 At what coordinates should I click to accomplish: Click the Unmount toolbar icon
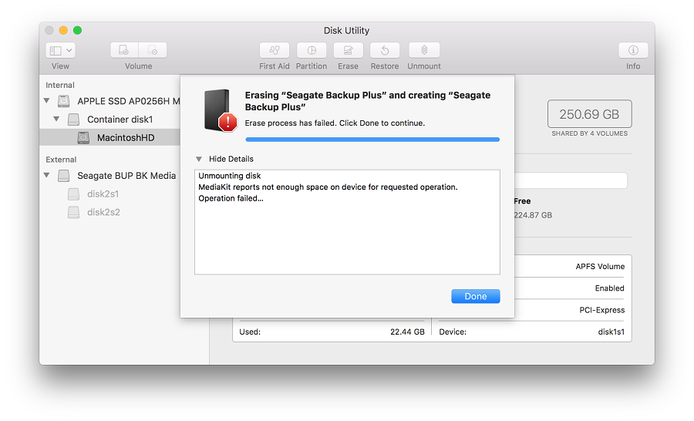[x=424, y=50]
